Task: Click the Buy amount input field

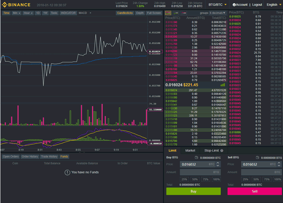Action: (x=200, y=172)
